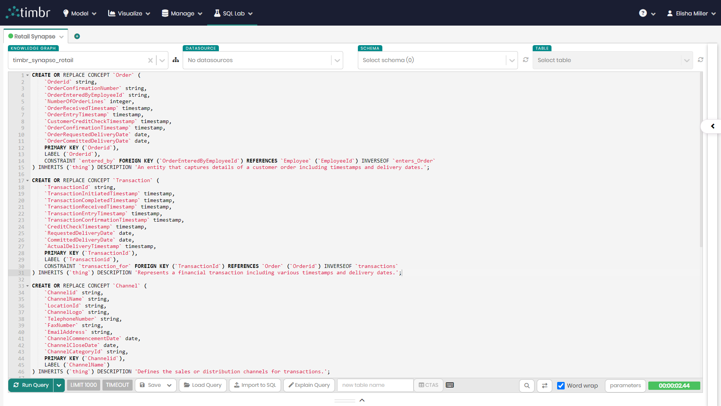Viewport: 721px width, 406px height.
Task: Click the `TelephoneNumber` property text
Action: tap(71, 319)
